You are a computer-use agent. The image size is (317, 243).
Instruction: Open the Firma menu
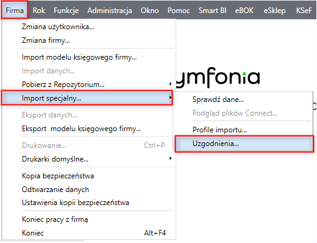pos(14,10)
